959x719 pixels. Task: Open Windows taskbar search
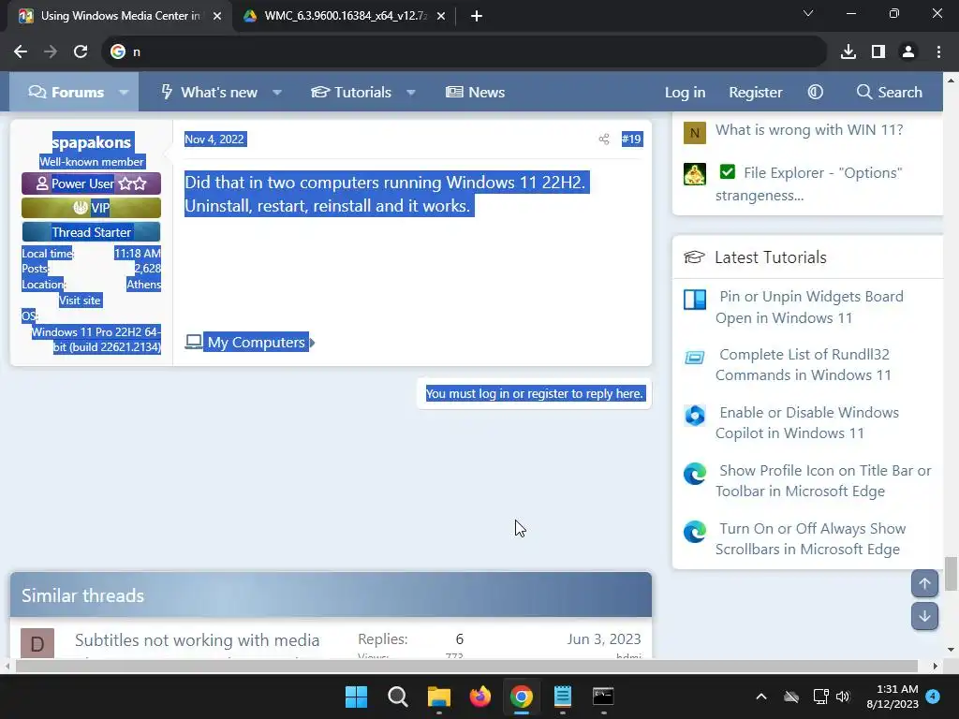(x=397, y=697)
